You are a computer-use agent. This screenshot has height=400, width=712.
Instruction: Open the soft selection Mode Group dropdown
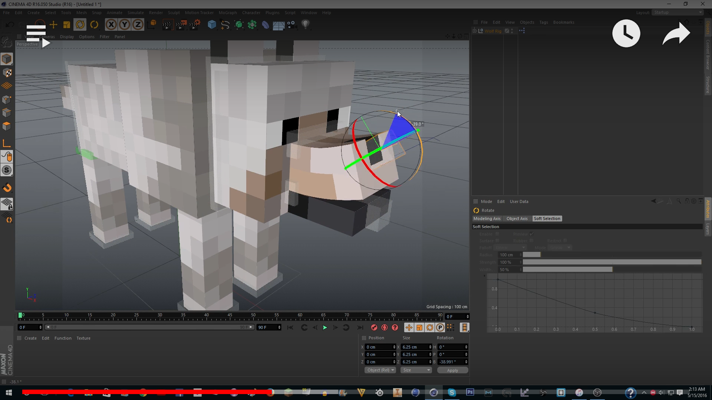[560, 248]
